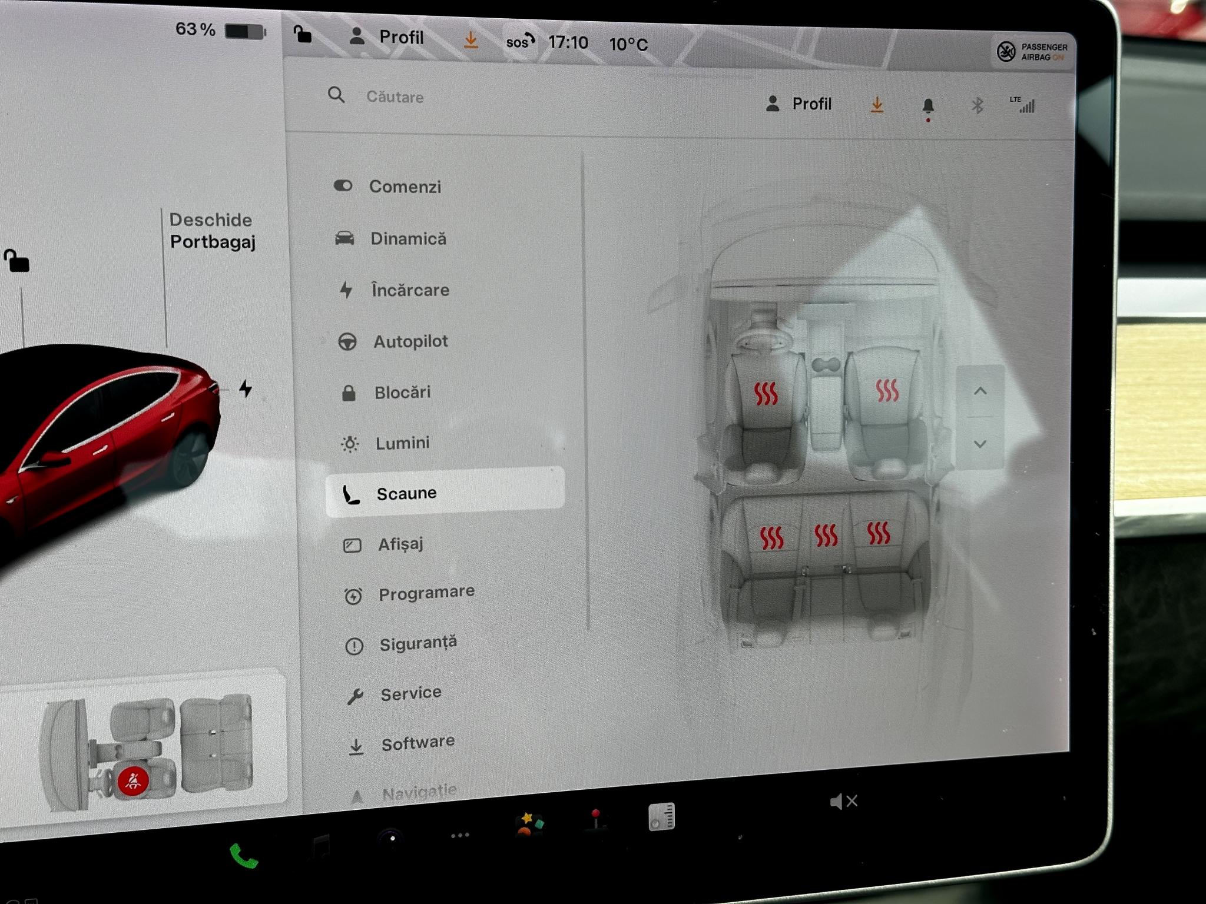Open the Blocări locks menu

point(386,393)
